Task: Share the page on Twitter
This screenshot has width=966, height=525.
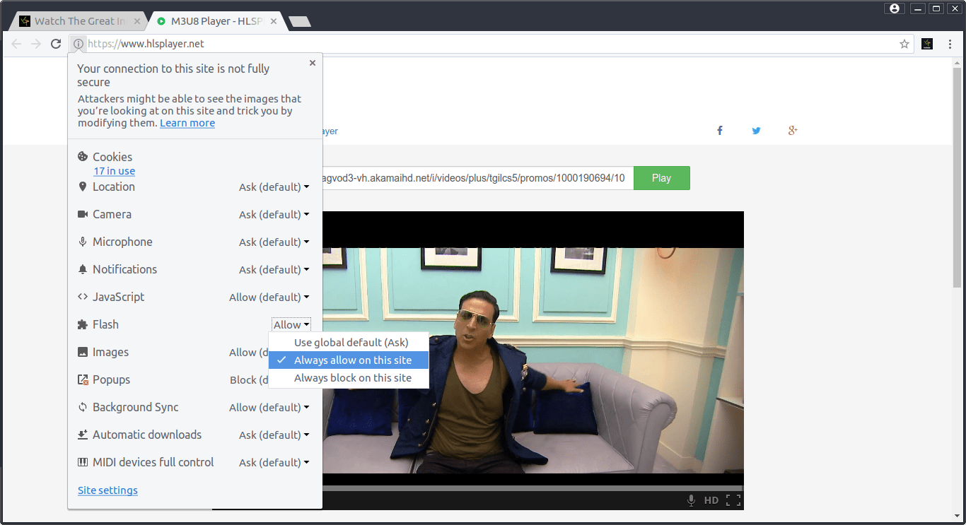Action: pos(756,131)
